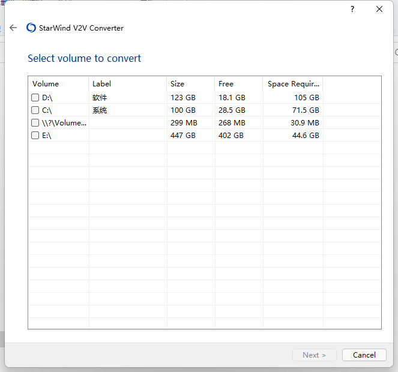Sort by the Label column header
The image size is (398, 372).
pyautogui.click(x=128, y=84)
